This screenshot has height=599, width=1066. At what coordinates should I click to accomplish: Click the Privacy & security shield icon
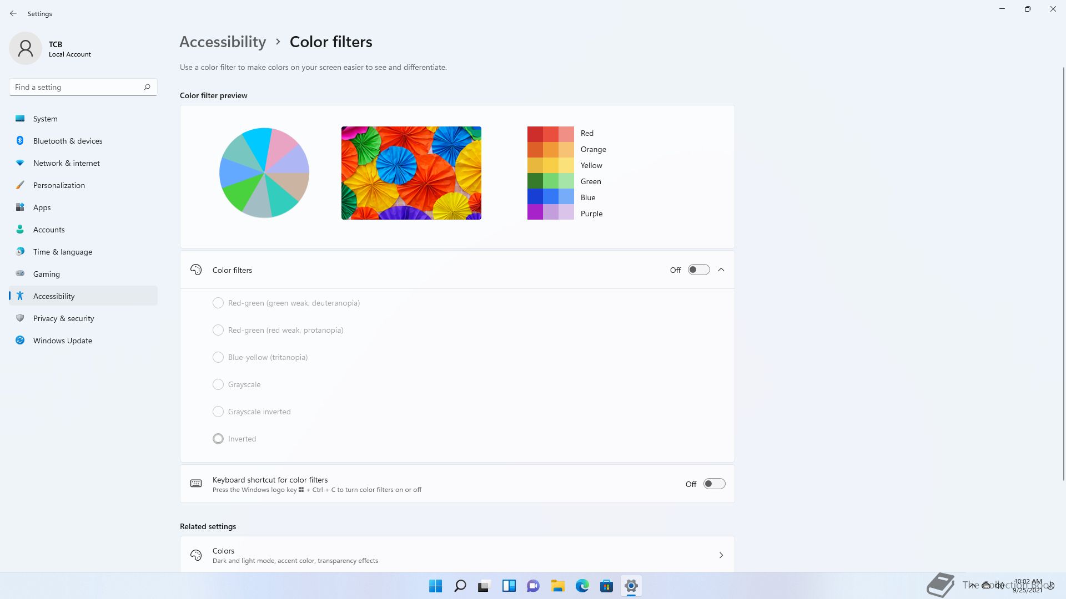(x=20, y=318)
